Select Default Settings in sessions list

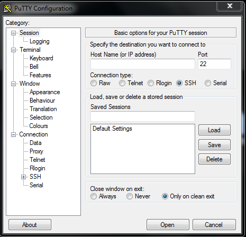pyautogui.click(x=112, y=129)
